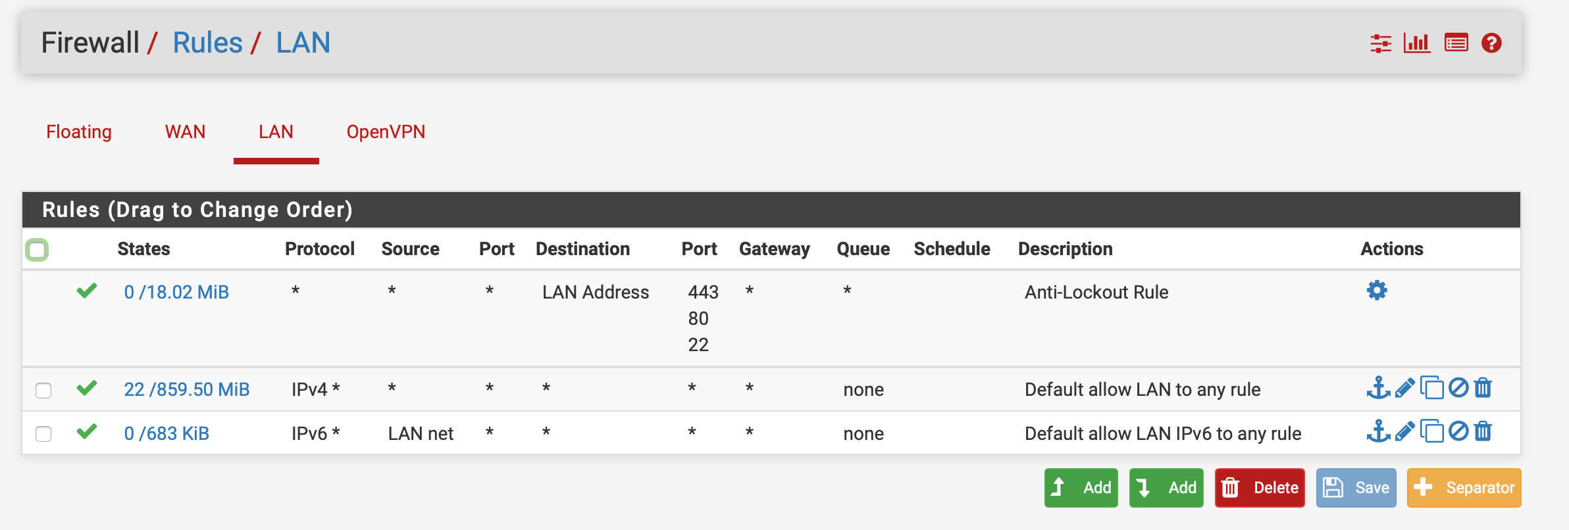Open the 22 /859.50 MiB states link

click(x=187, y=389)
